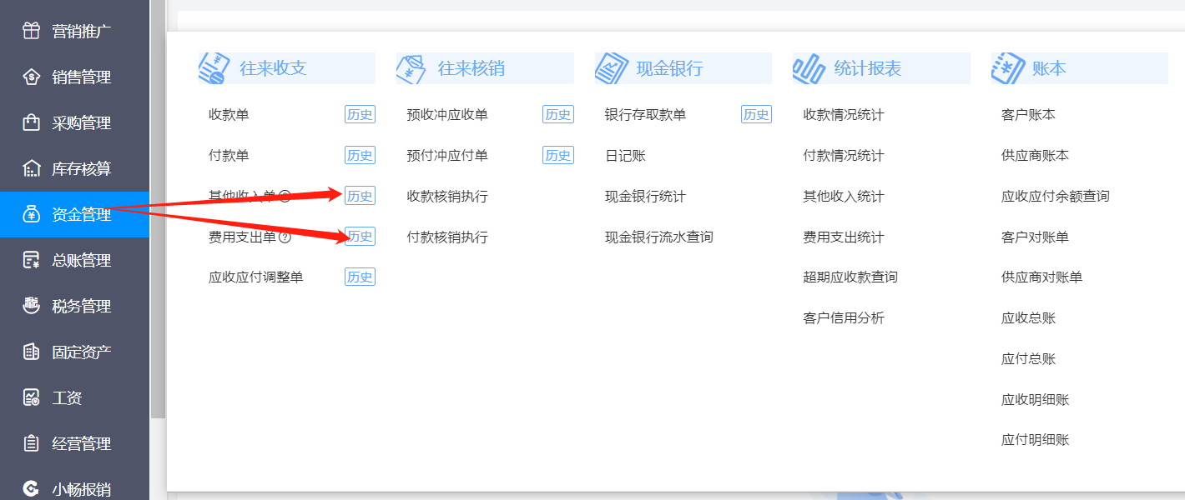Screen dimensions: 1185x500
Task: Click 历史 beside 银行存取款单
Action: coord(755,114)
